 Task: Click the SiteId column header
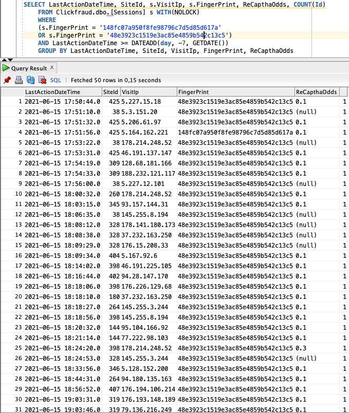click(x=111, y=92)
